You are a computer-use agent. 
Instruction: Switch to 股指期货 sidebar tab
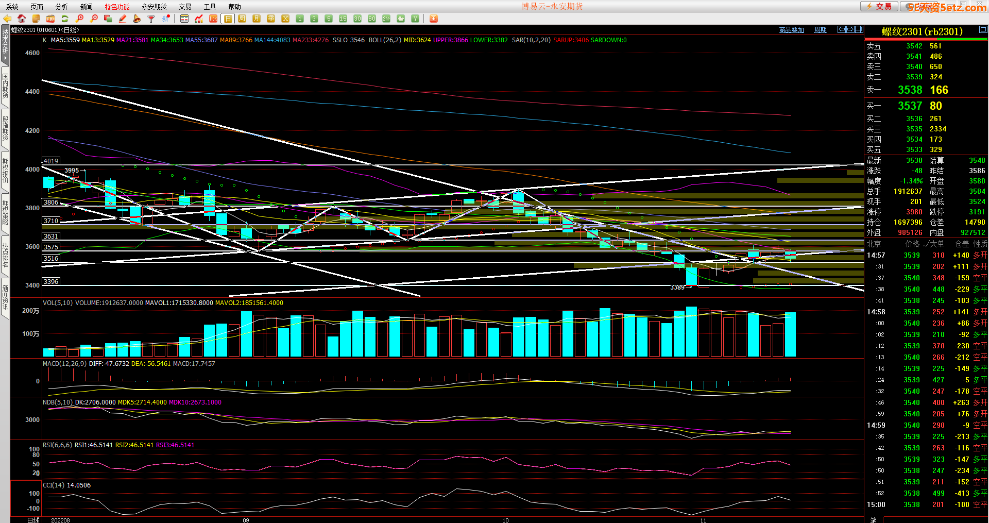click(5, 128)
